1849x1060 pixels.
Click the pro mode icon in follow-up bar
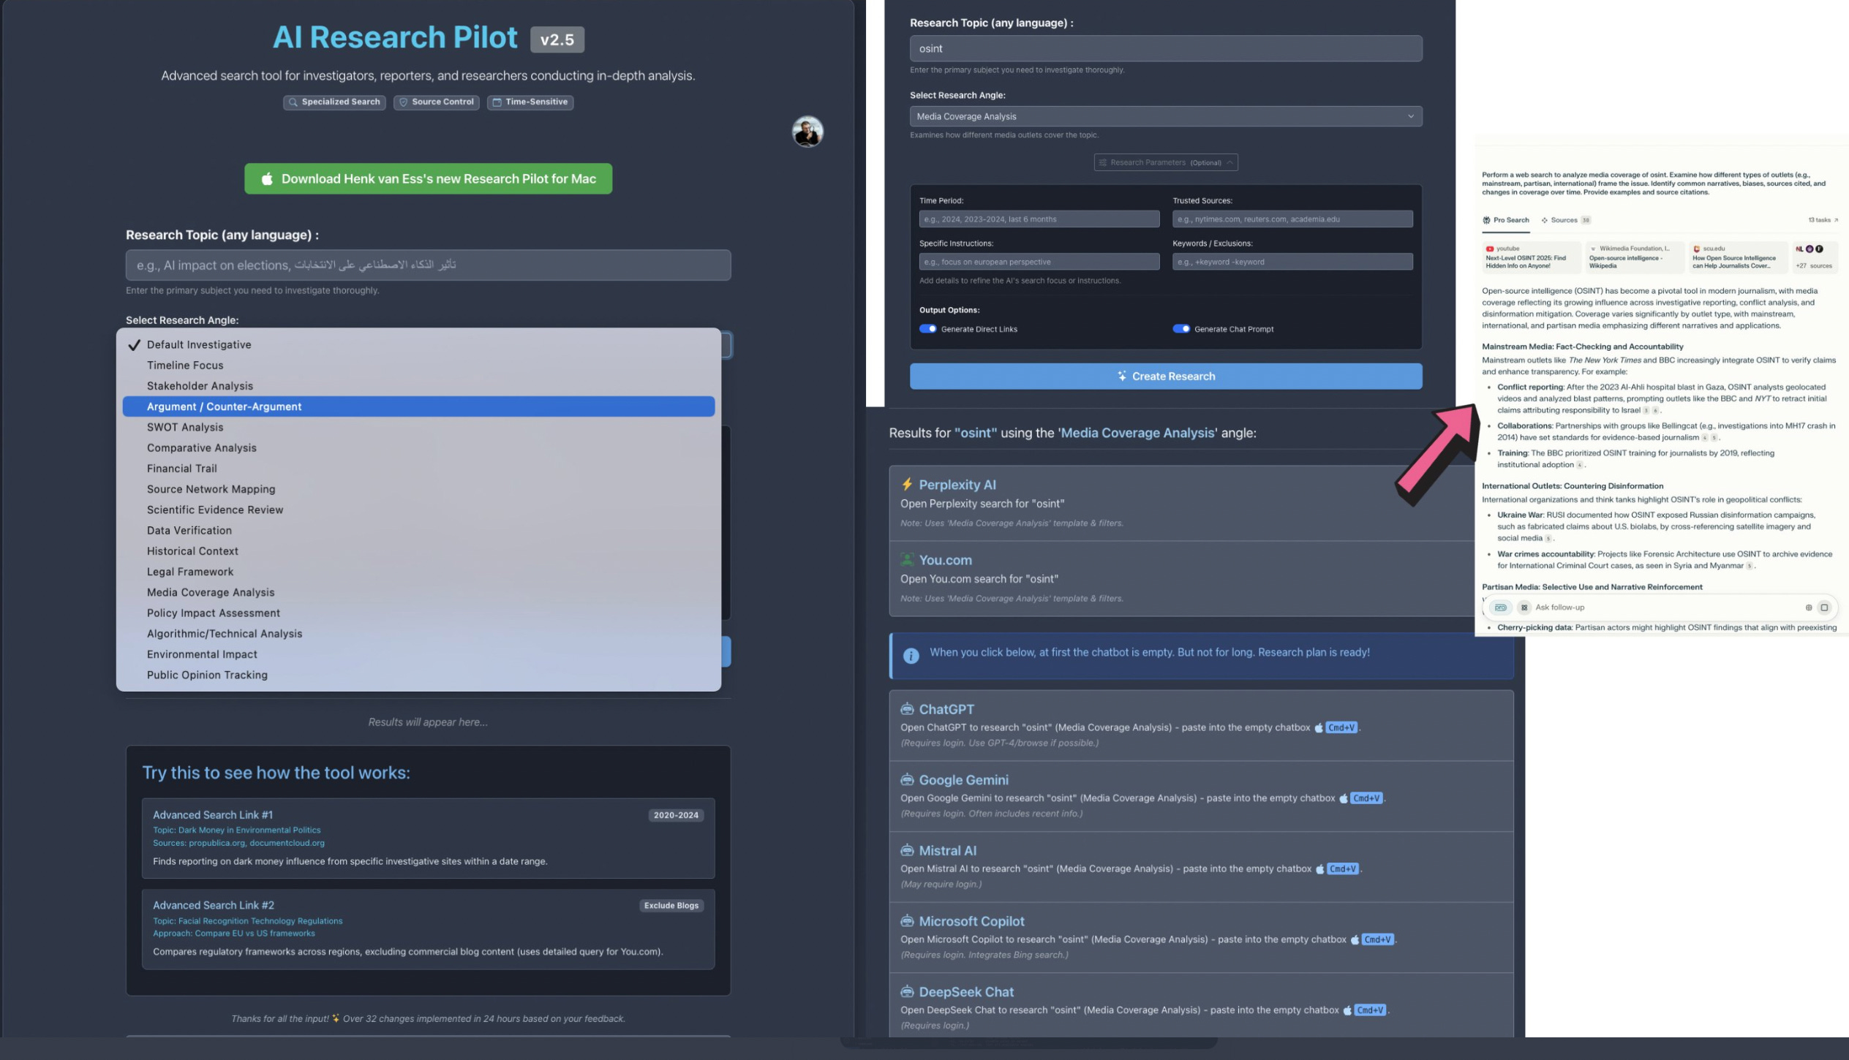pos(1500,607)
